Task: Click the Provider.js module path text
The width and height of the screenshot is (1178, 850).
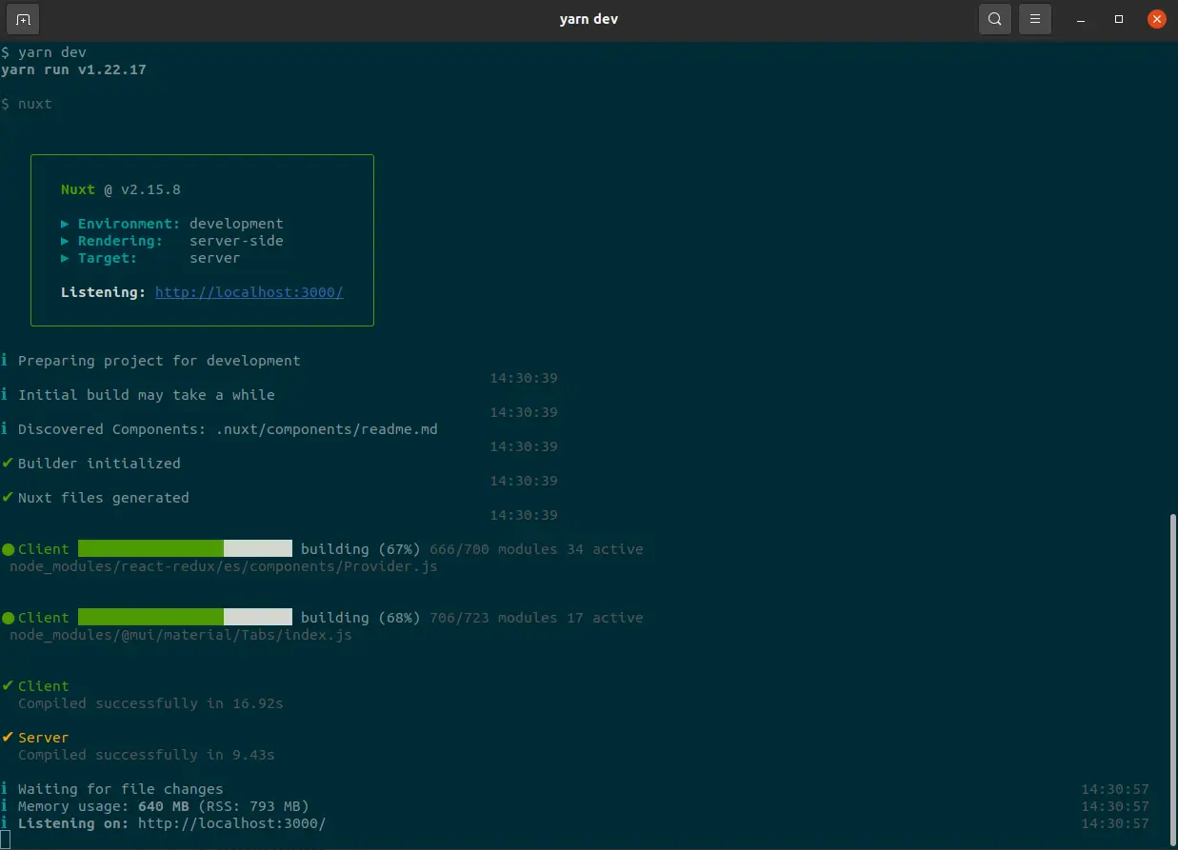Action: tap(223, 566)
